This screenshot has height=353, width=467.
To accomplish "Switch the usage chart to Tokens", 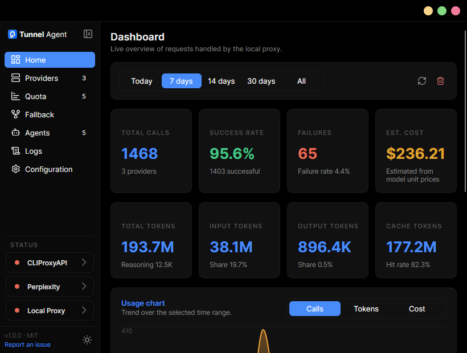I will coord(366,309).
